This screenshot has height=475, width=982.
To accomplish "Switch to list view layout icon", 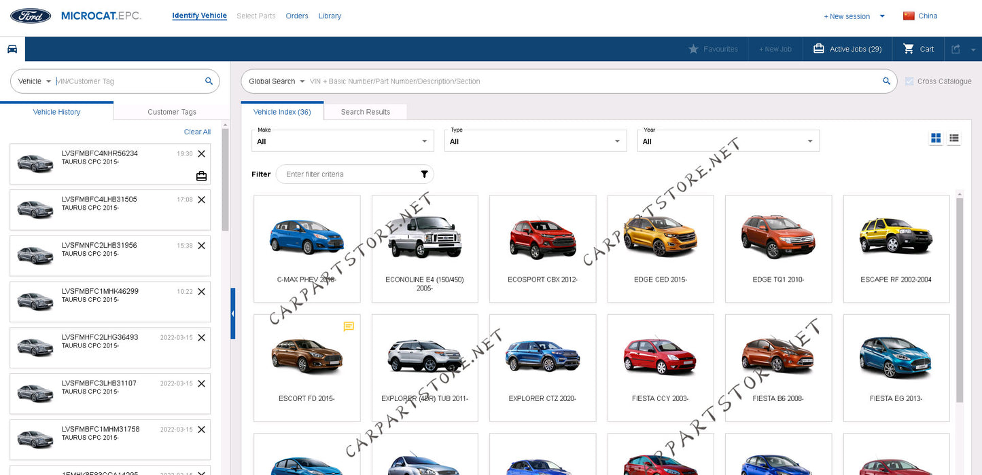I will [954, 138].
